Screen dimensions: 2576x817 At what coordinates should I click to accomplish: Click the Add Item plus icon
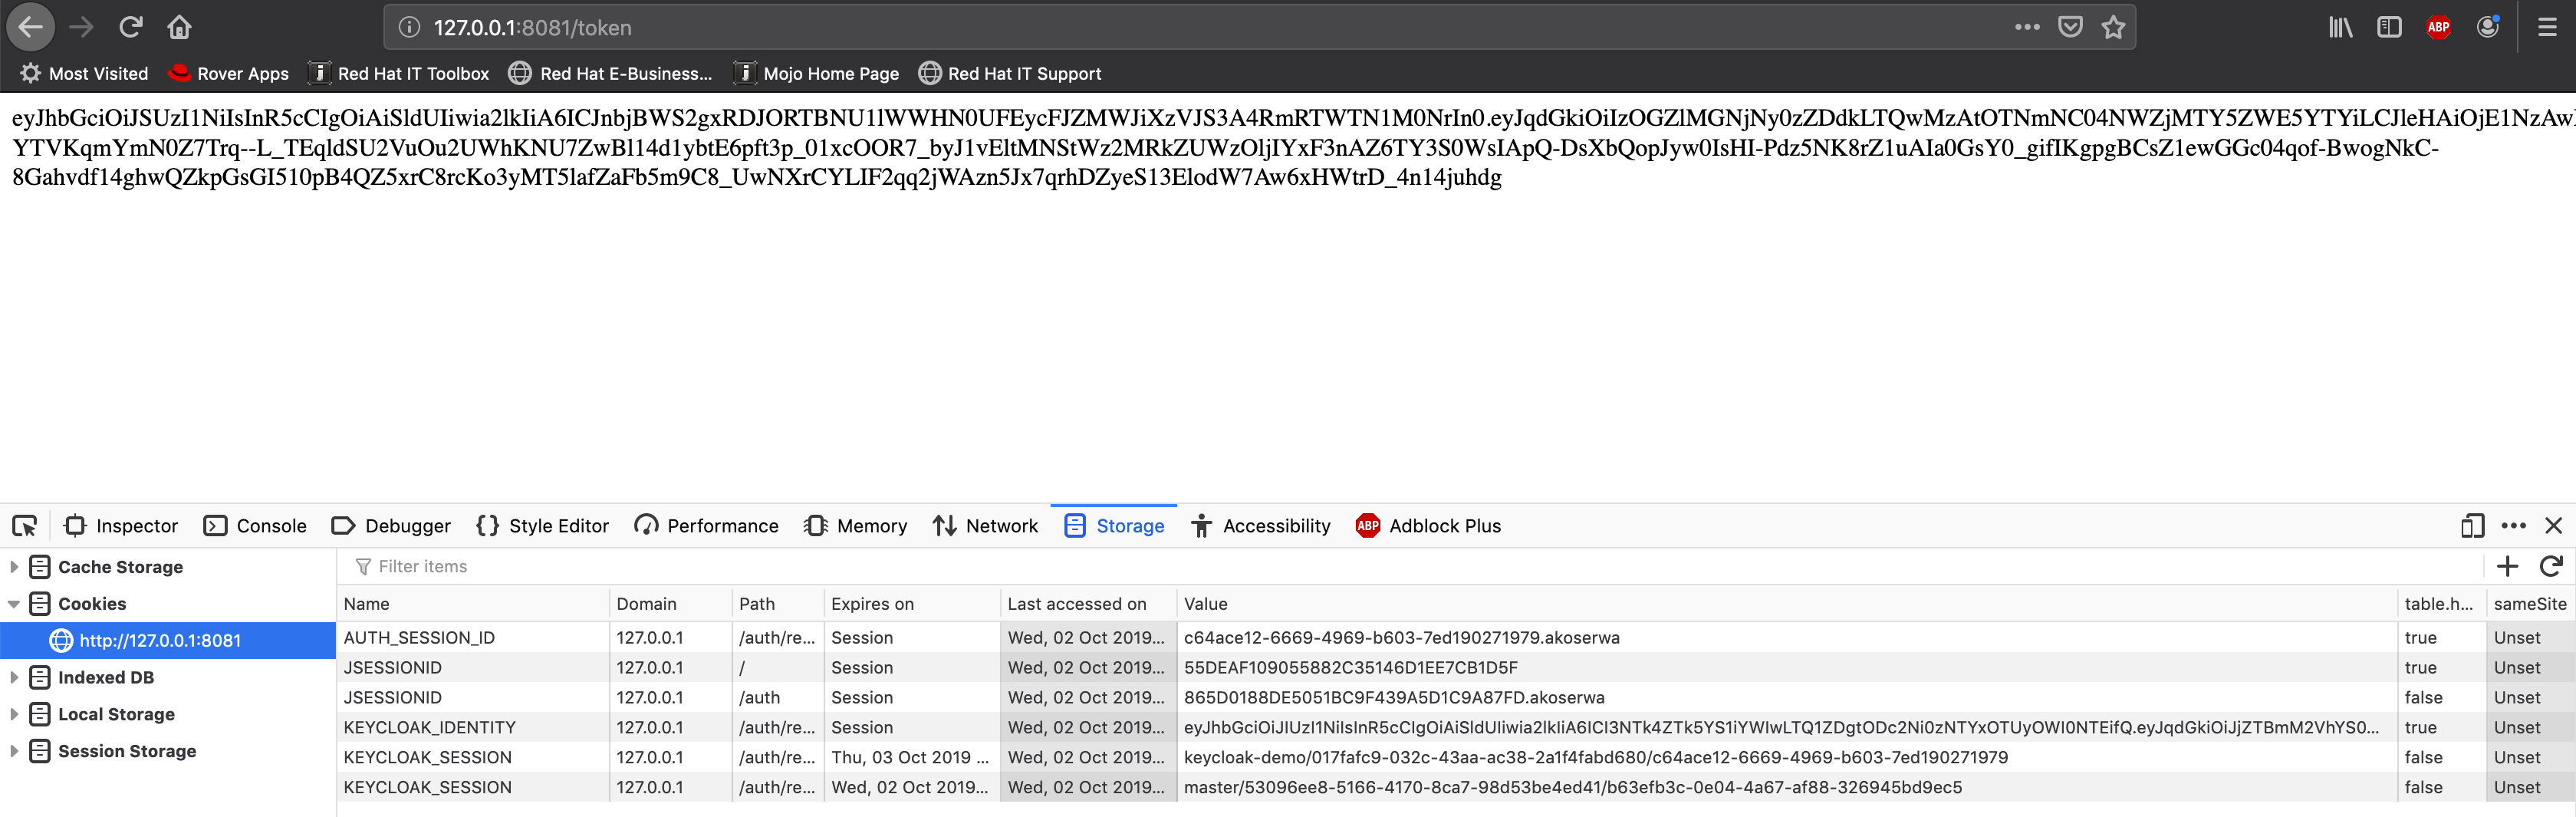click(2508, 566)
